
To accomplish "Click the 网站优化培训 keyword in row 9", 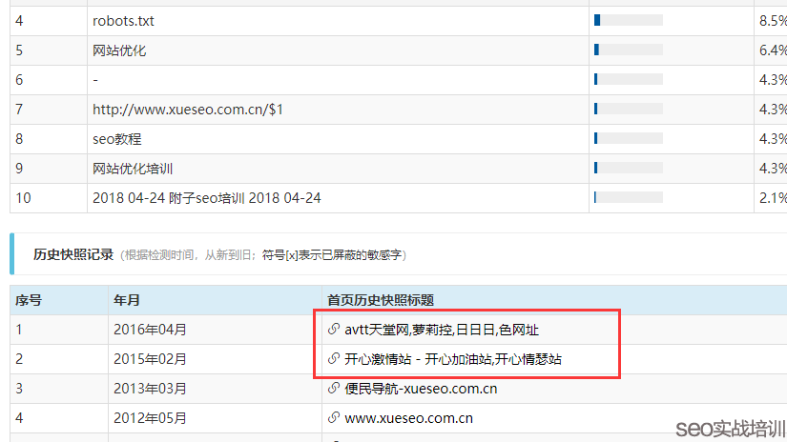I will (x=133, y=169).
